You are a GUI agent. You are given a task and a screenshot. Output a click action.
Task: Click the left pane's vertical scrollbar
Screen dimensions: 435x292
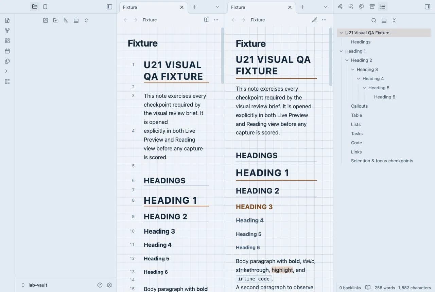[x=223, y=56]
